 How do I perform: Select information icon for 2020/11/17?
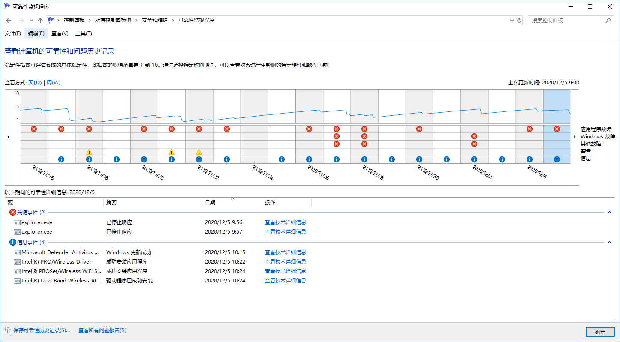tap(61, 159)
